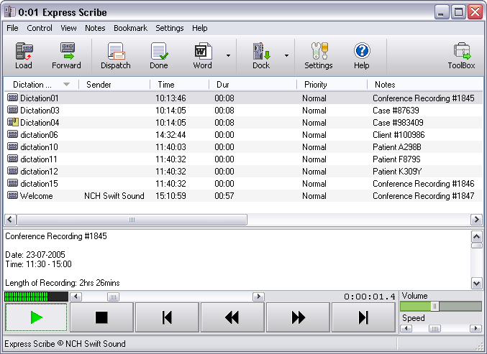487x354 pixels.
Task: Click the cassette icon next to dictation11
Action: point(12,159)
